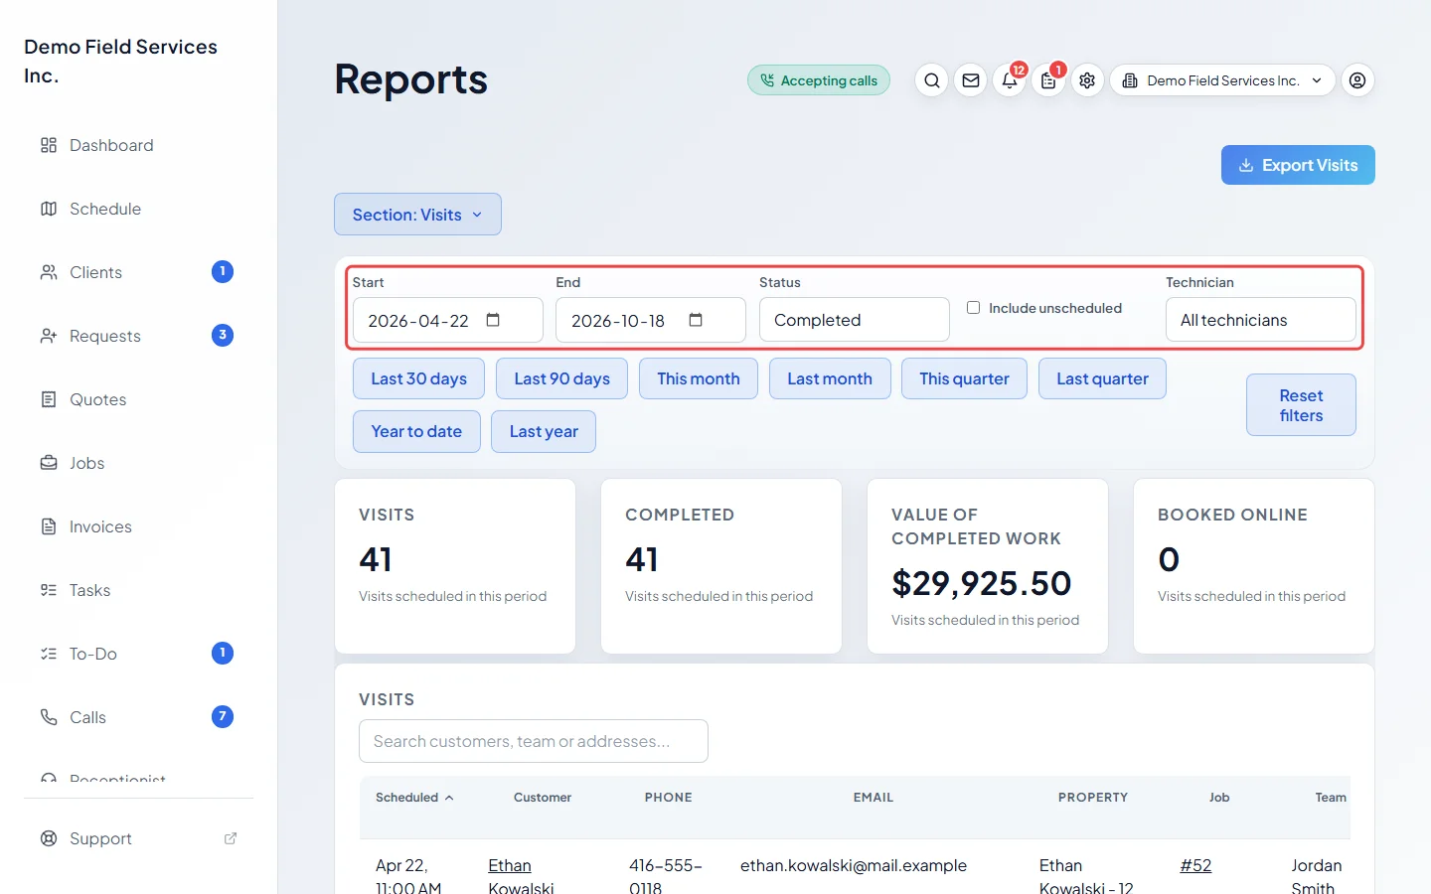
Task: Click the Support lifebuoy icon
Action: tap(49, 838)
